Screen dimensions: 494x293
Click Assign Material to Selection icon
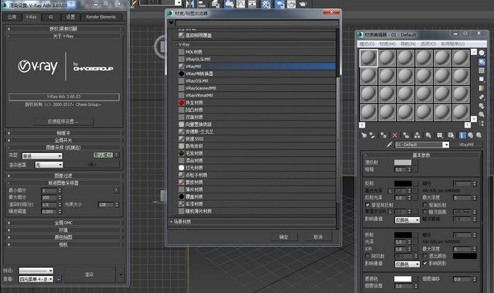pos(383,135)
